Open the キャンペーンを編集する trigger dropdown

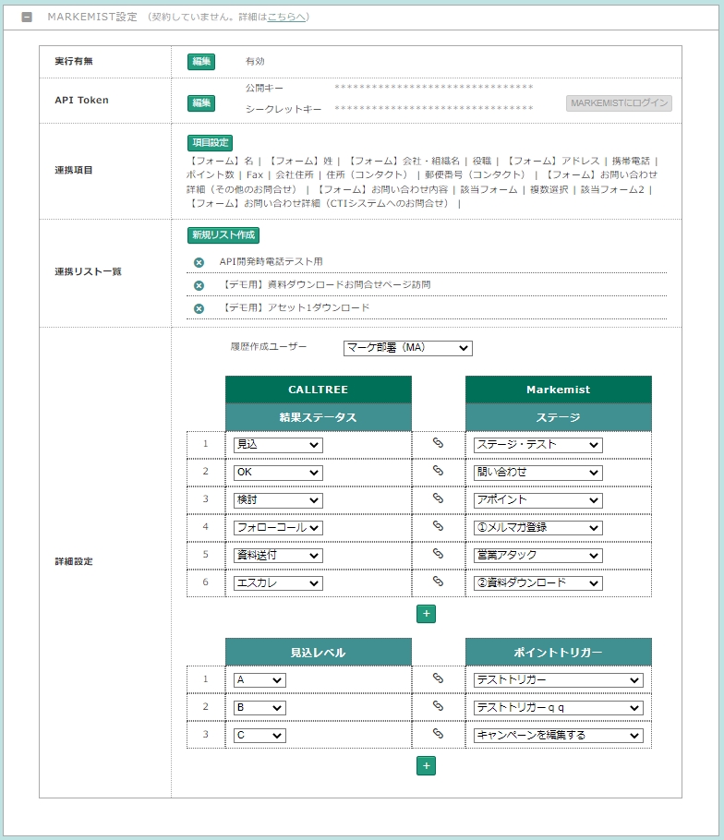(x=559, y=736)
